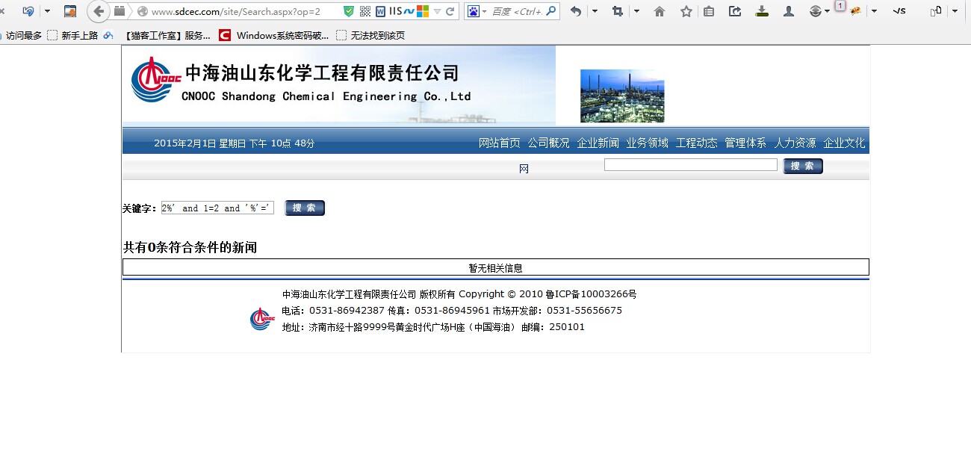Click the small CNOOC logo in footer
The height and width of the screenshot is (466, 971).
261,319
